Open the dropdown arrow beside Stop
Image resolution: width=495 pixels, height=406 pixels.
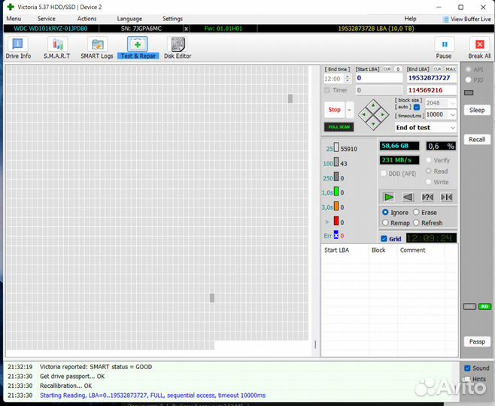[x=350, y=110]
